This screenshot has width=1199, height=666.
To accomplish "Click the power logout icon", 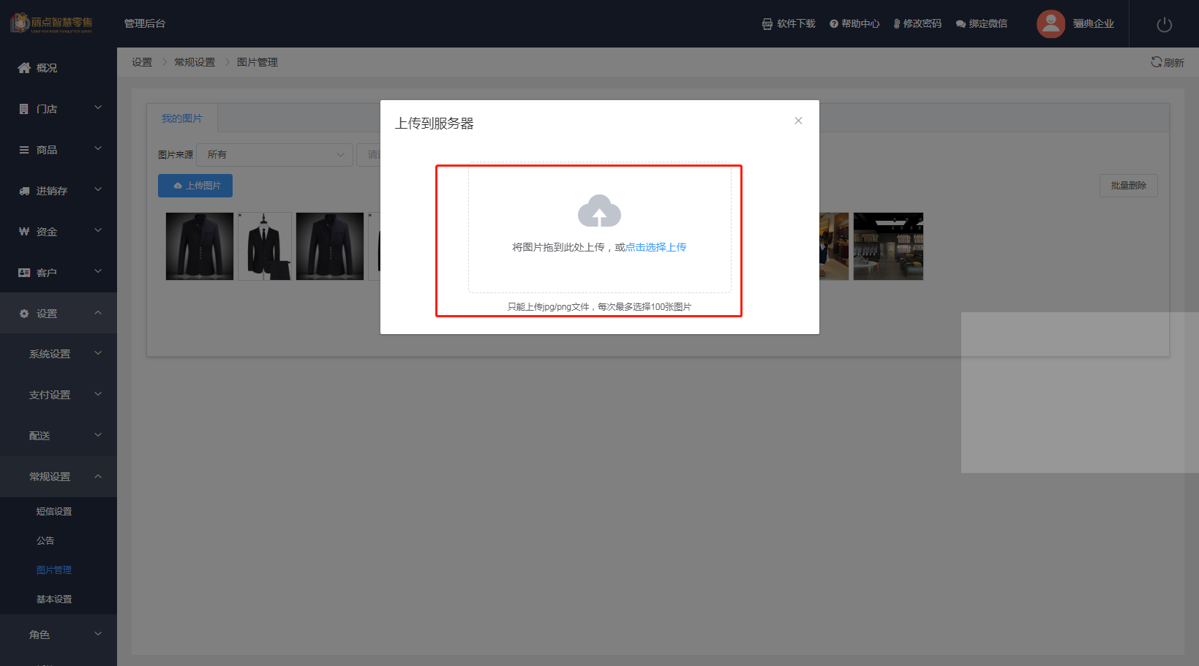I will 1164,24.
